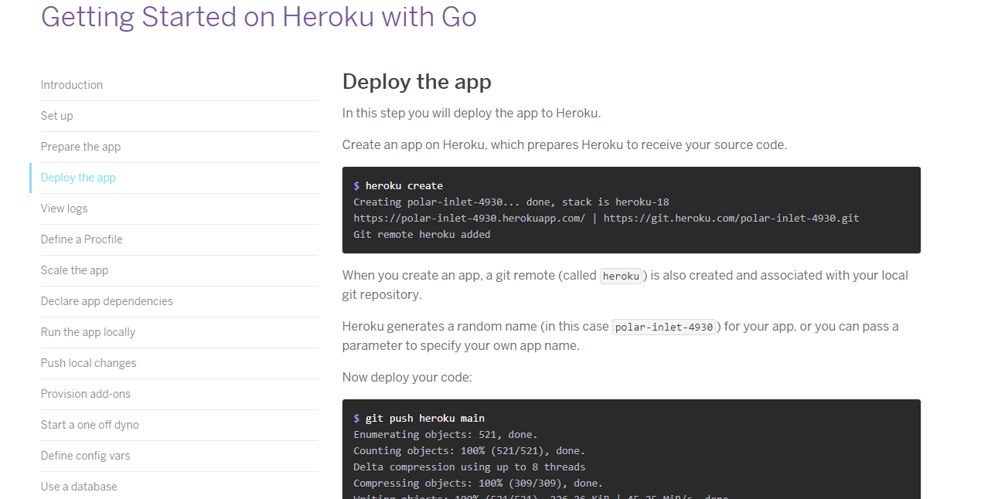Viewport: 981px width, 499px height.
Task: Go to Use a database
Action: point(79,487)
